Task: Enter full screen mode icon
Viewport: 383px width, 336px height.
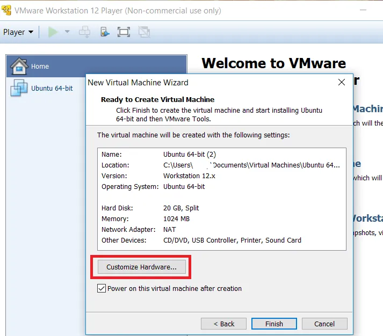Action: click(x=124, y=32)
